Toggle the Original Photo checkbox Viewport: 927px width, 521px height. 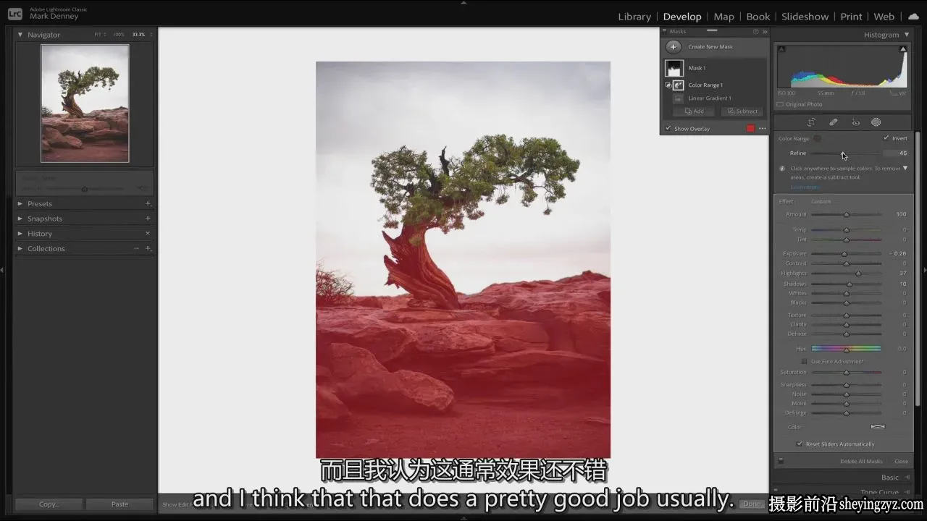point(781,104)
